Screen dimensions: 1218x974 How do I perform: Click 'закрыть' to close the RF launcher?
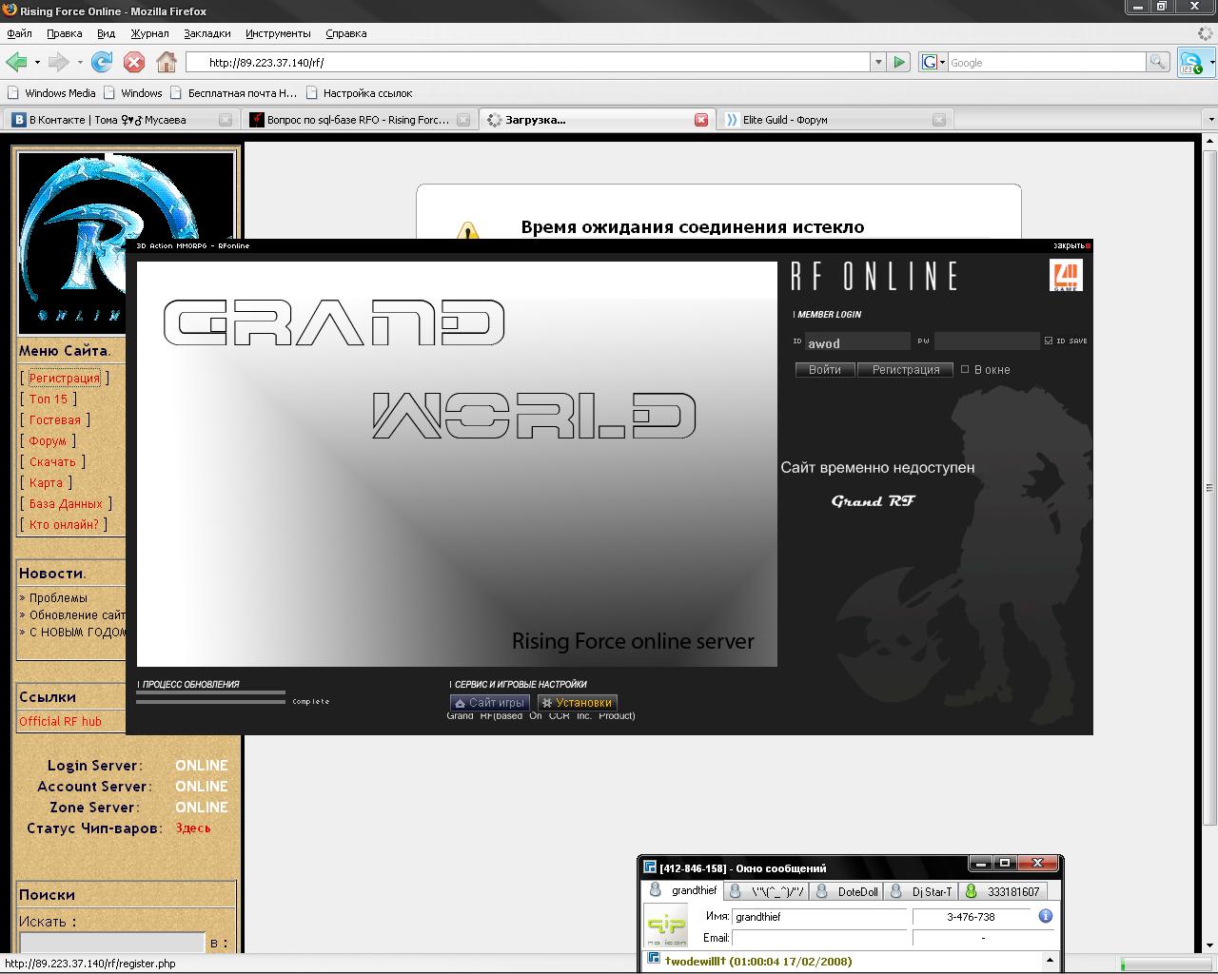[x=1071, y=246]
